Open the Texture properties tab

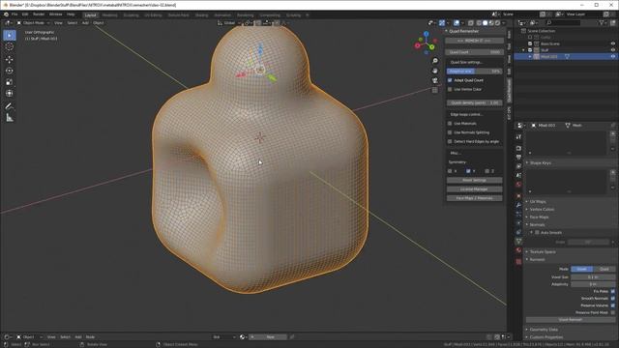(518, 261)
